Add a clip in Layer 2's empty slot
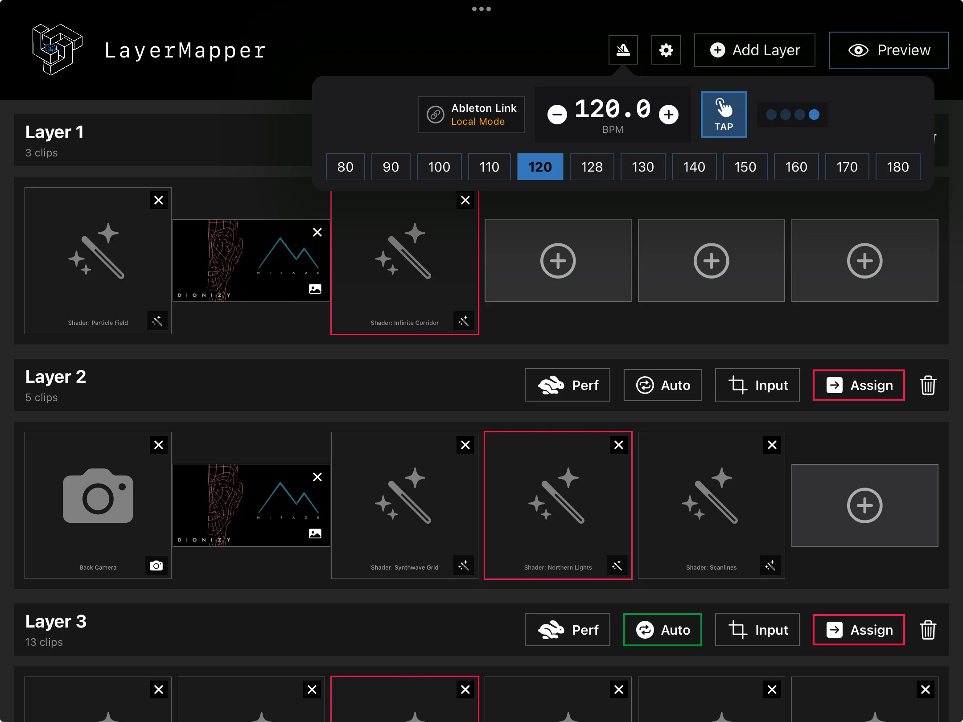Viewport: 963px width, 722px height. point(864,505)
